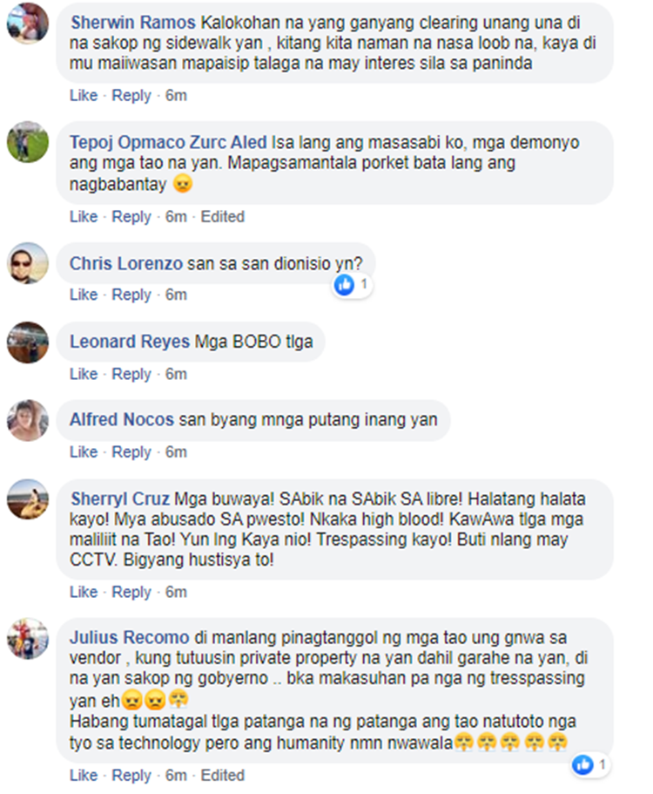Open the Sherwin Ramos name link
Image resolution: width=653 pixels, height=794 pixels.
coord(133,23)
